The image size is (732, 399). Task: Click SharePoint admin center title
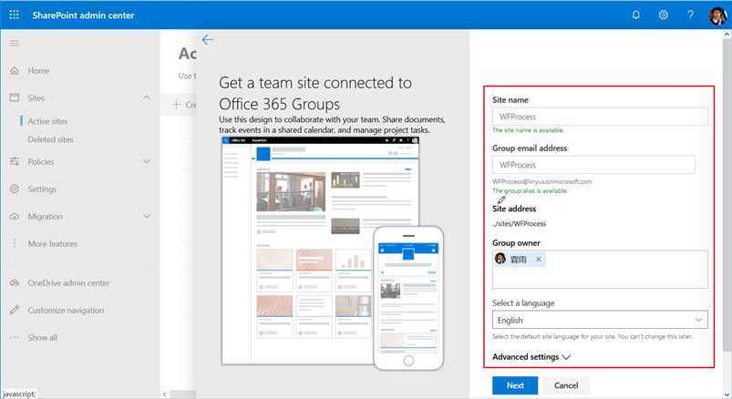pos(84,15)
